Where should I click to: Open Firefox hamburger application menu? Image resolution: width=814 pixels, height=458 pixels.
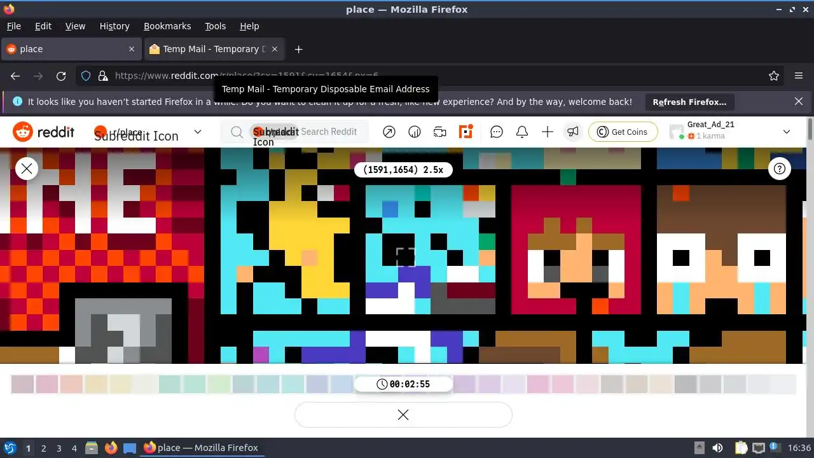pos(799,76)
